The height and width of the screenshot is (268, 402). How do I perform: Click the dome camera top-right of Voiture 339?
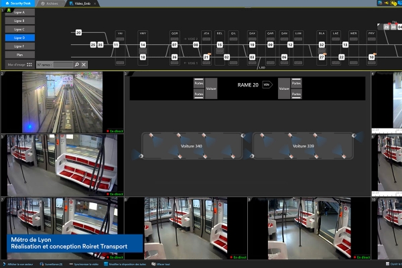tap(354, 135)
